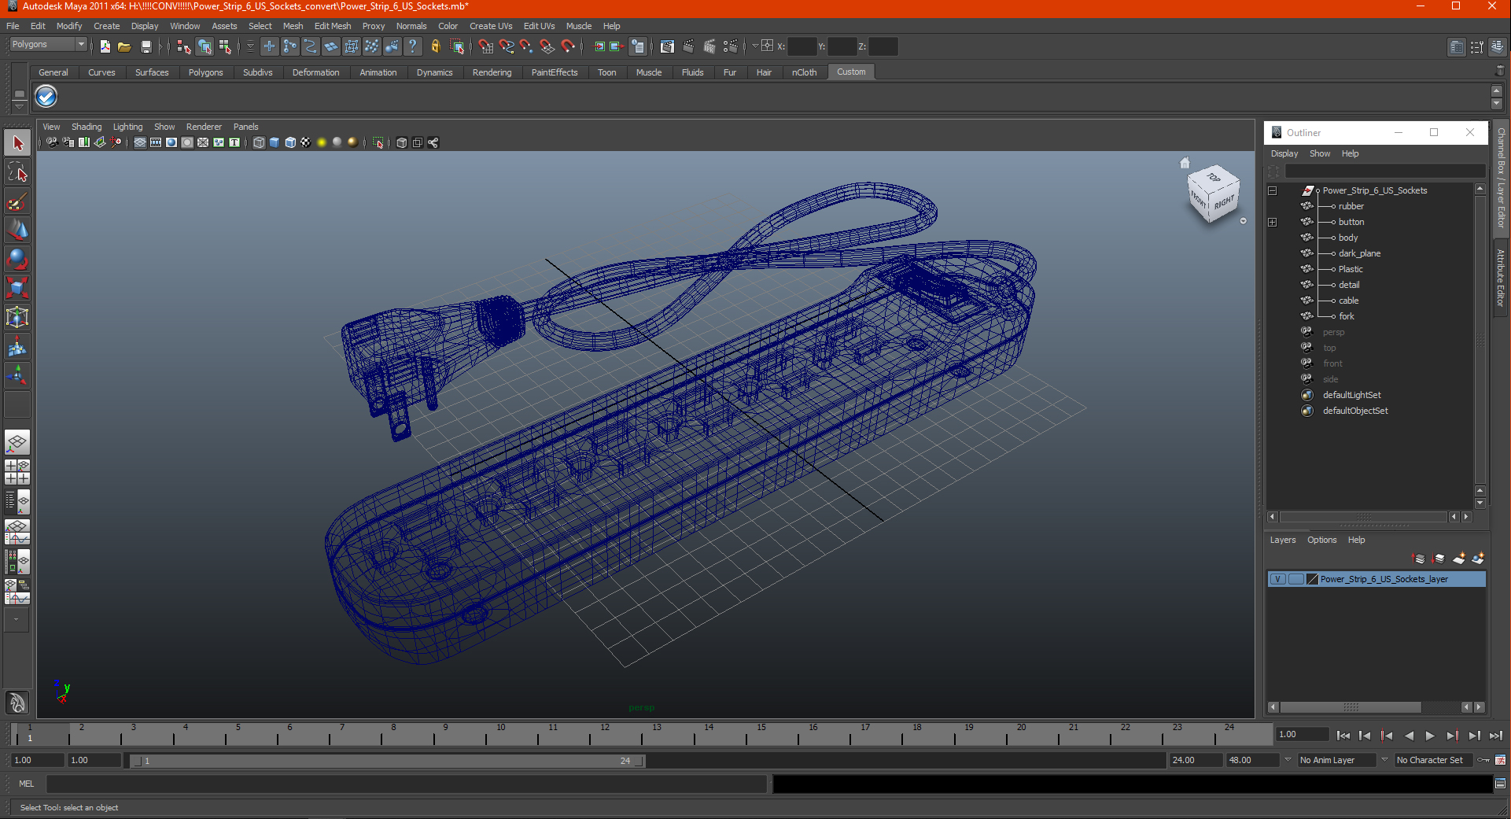Viewport: 1511px width, 819px height.
Task: Expand the button node in Outliner
Action: pyautogui.click(x=1273, y=222)
